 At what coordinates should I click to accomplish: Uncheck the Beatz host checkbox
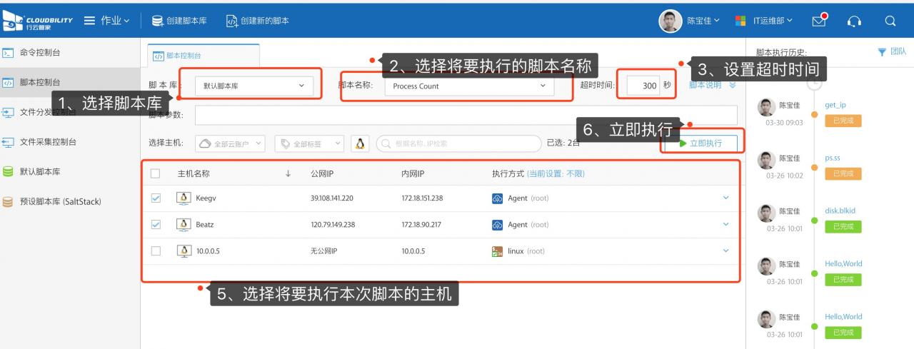[x=156, y=224]
